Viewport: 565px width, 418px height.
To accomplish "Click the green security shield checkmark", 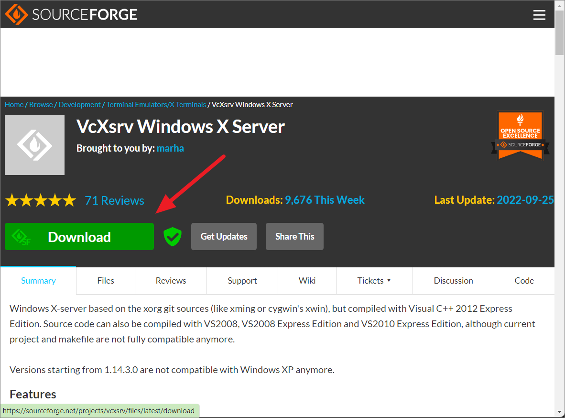I will (173, 237).
